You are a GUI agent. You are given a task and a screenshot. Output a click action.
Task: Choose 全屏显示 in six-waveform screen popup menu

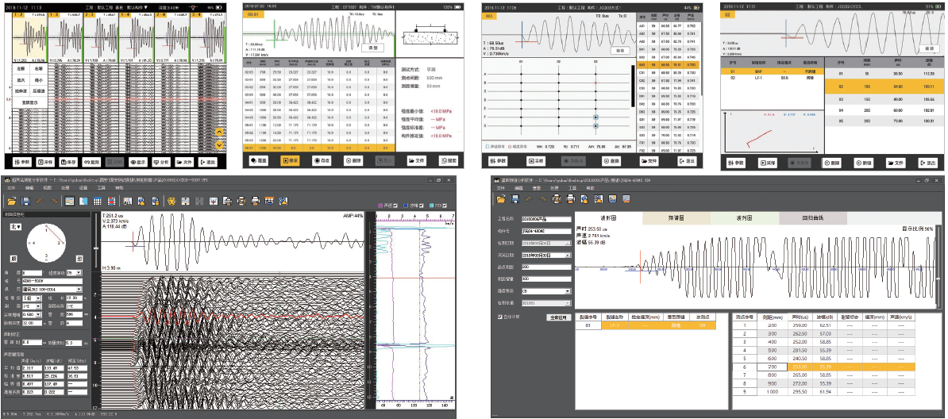tap(29, 103)
